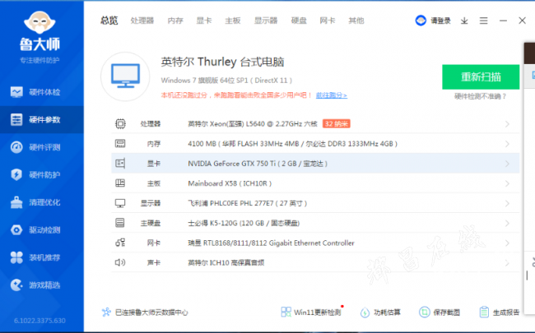Screen dimensions: 535x333
Task: Click the green 重新扫描 button
Action: click(481, 77)
